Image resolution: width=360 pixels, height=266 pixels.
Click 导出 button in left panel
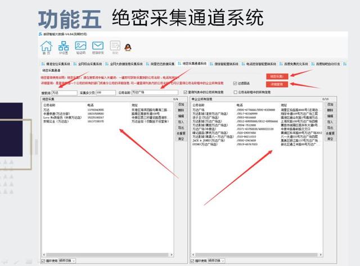181,127
